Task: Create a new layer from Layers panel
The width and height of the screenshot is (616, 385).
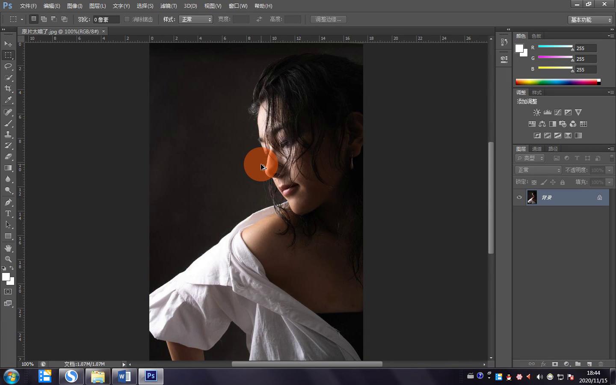Action: click(x=589, y=364)
